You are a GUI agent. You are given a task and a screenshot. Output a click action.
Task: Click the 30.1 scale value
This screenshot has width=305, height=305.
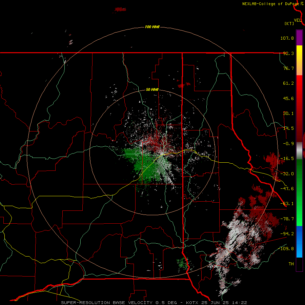(x=288, y=114)
